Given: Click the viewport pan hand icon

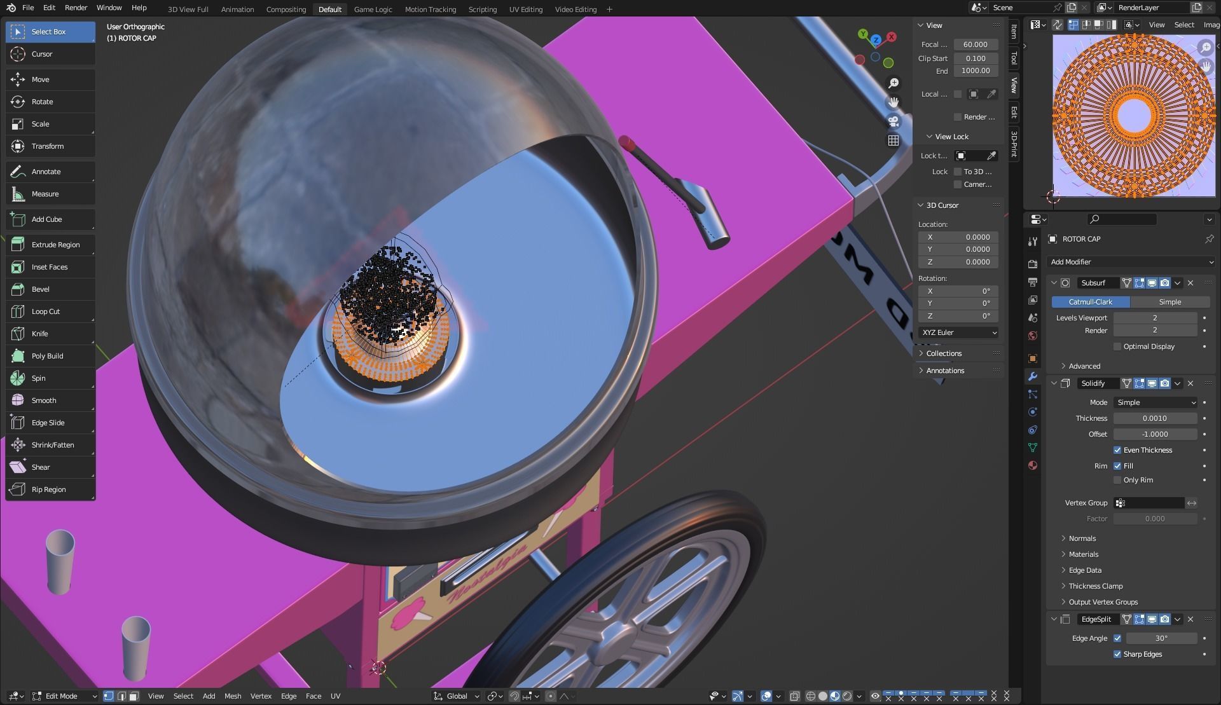Looking at the screenshot, I should (x=893, y=102).
